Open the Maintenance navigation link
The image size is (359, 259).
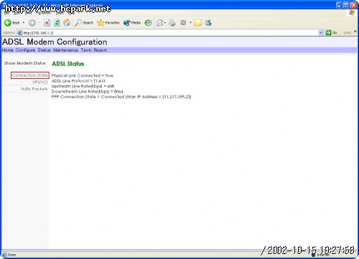[x=65, y=50]
